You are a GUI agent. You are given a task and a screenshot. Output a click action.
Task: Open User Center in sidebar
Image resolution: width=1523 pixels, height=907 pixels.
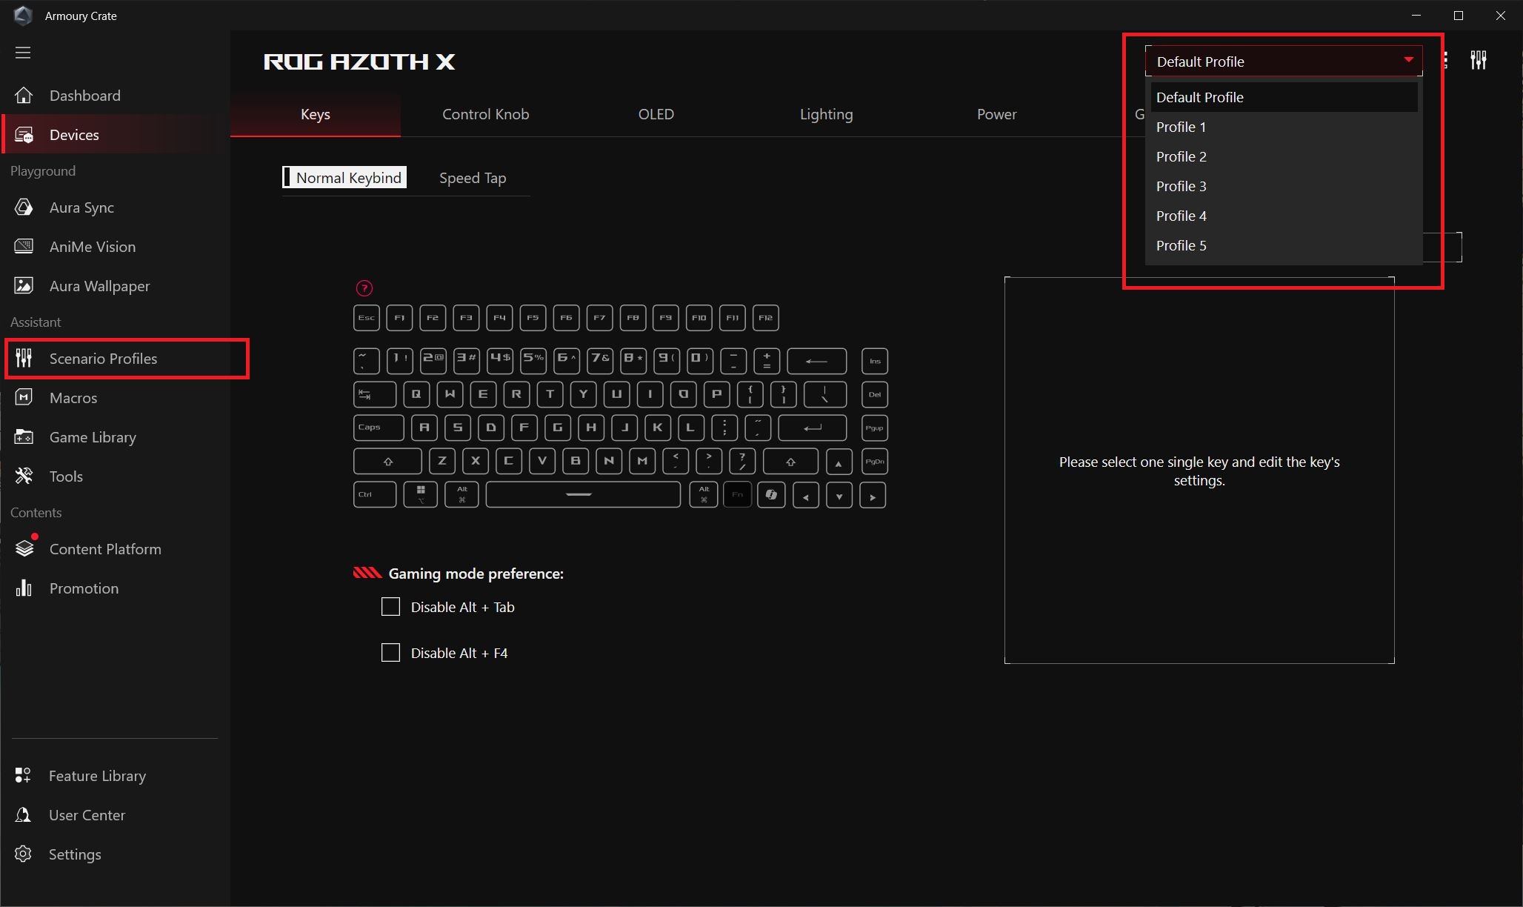coord(115,815)
